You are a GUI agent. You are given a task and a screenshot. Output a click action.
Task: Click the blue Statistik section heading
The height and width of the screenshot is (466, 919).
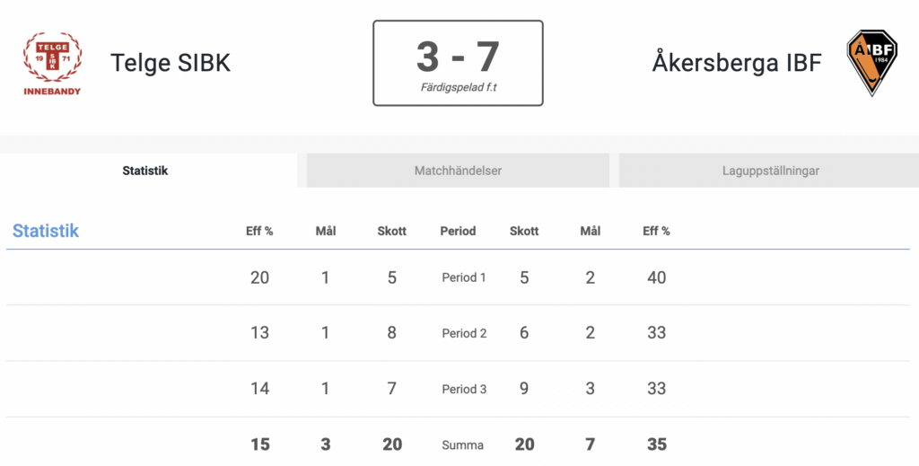coord(46,231)
